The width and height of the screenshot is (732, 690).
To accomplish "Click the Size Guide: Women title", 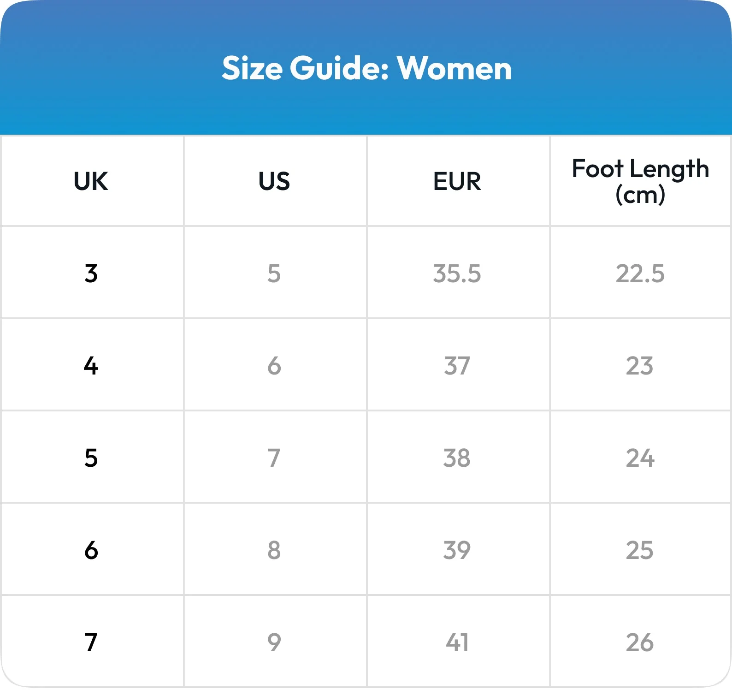I will (x=366, y=68).
